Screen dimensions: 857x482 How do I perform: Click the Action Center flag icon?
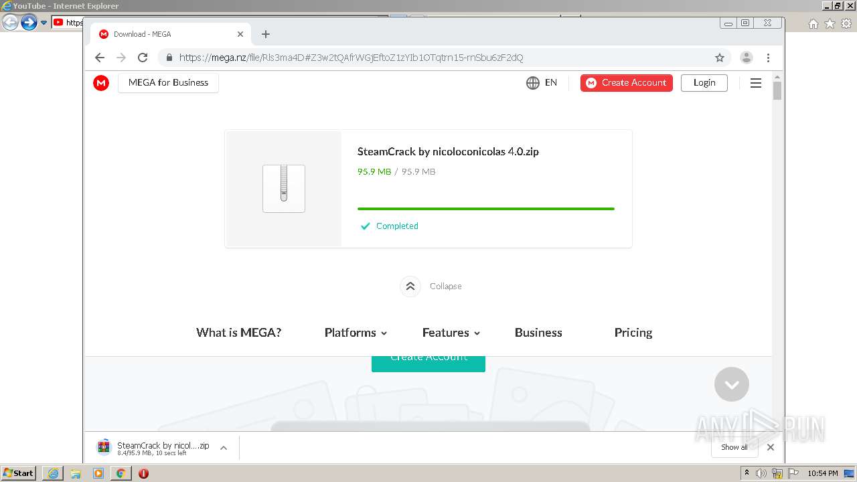793,473
